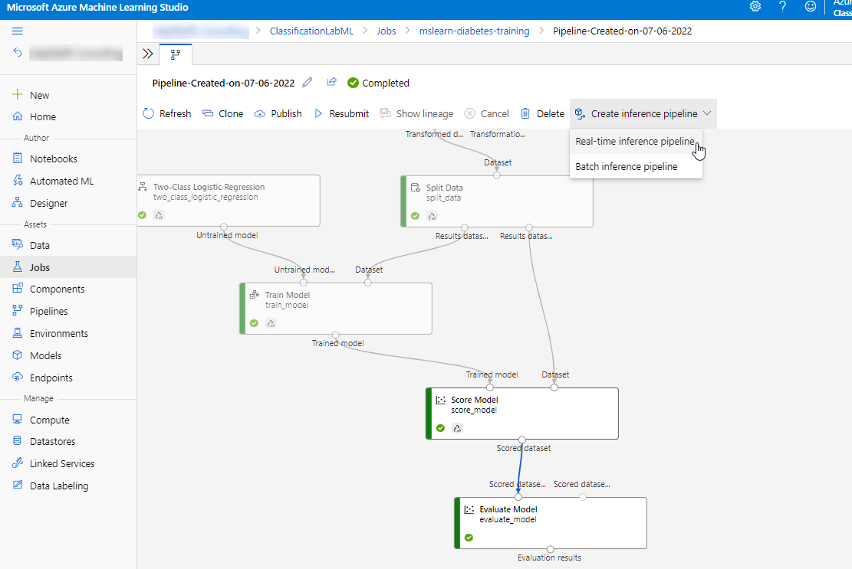Screen dimensions: 852x569
Task: Click the Scored dataset output port of Score Model
Action: [521, 440]
